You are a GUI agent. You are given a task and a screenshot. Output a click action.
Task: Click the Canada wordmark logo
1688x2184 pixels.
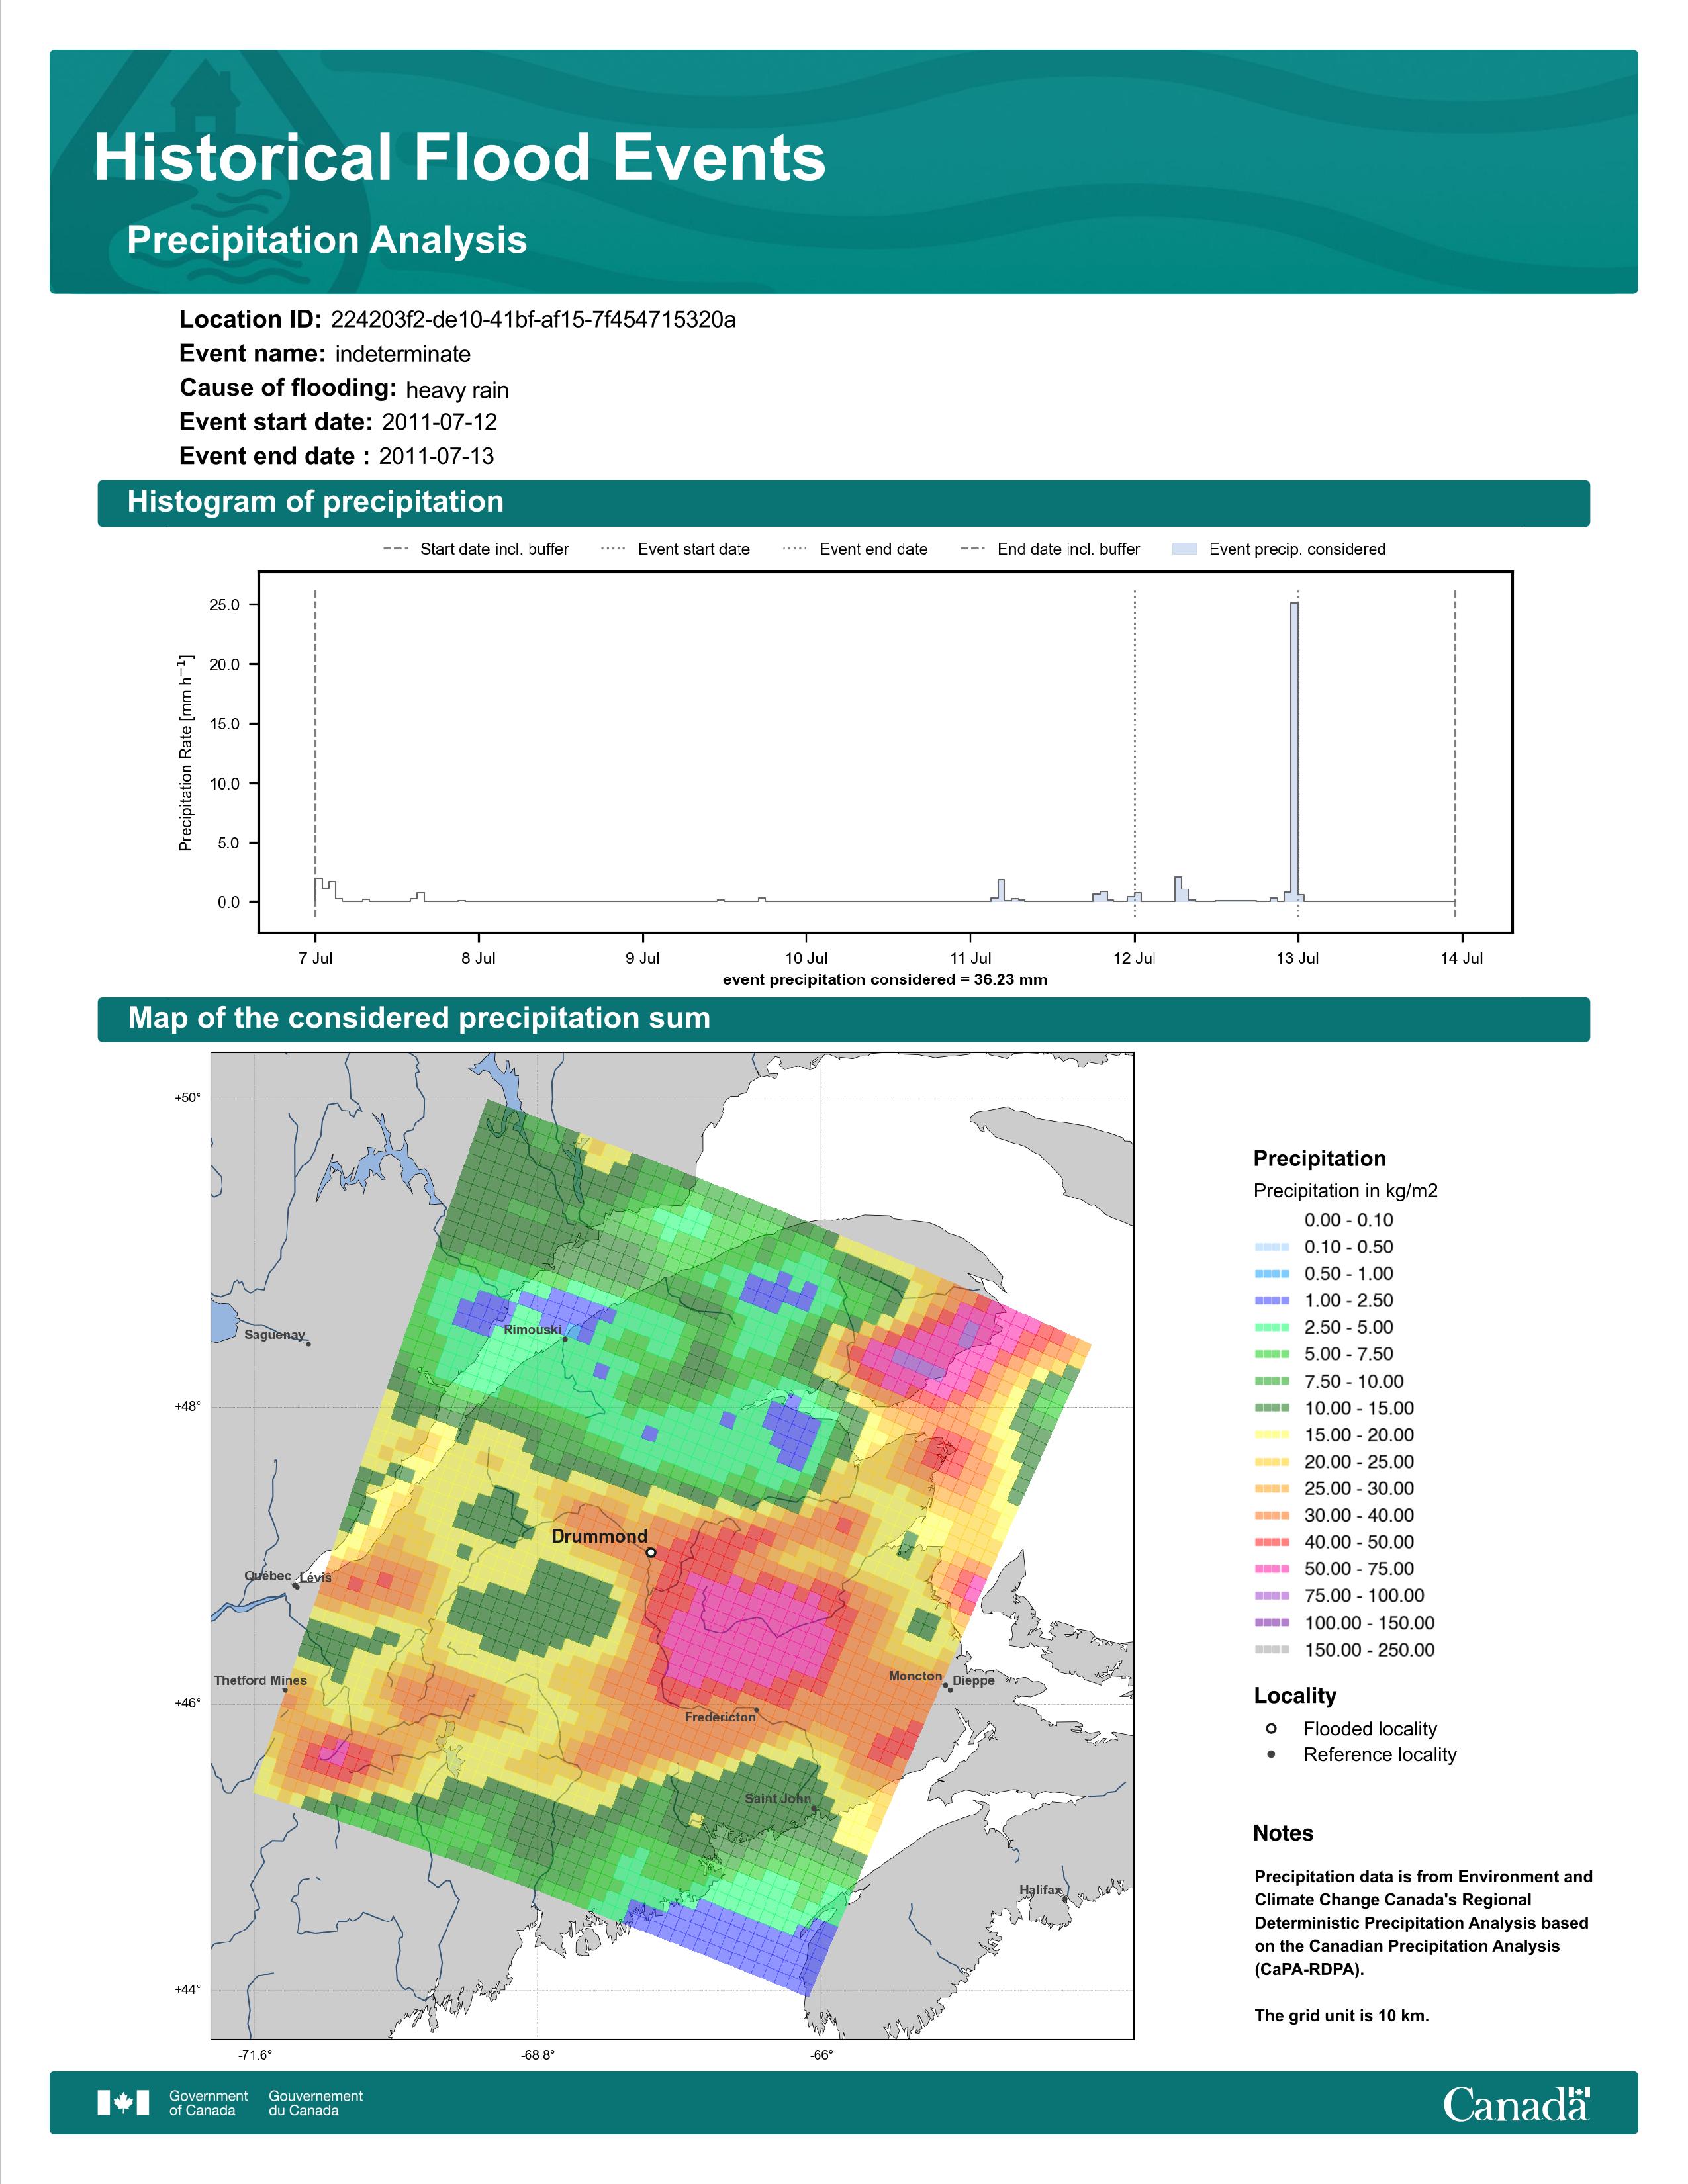[1516, 2103]
